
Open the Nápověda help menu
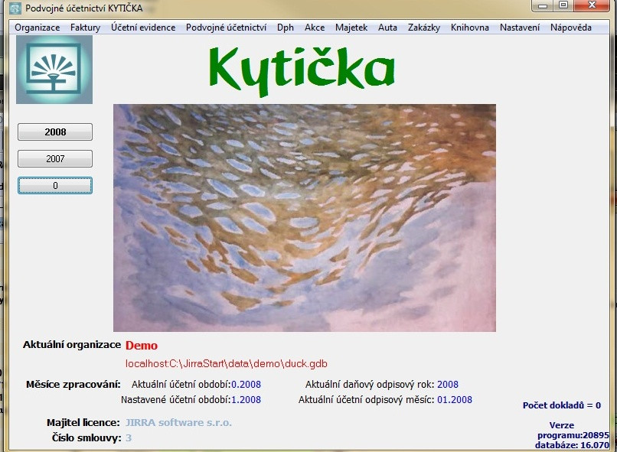coord(571,28)
